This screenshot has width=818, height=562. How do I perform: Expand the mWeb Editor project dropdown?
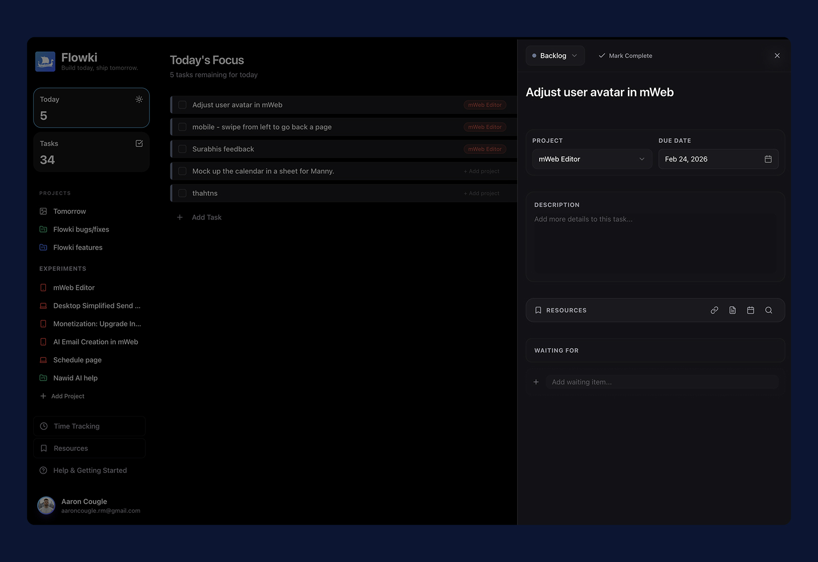592,159
